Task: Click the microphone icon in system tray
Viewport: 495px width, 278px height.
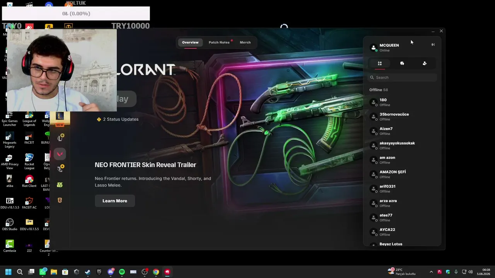Action: coord(456,272)
